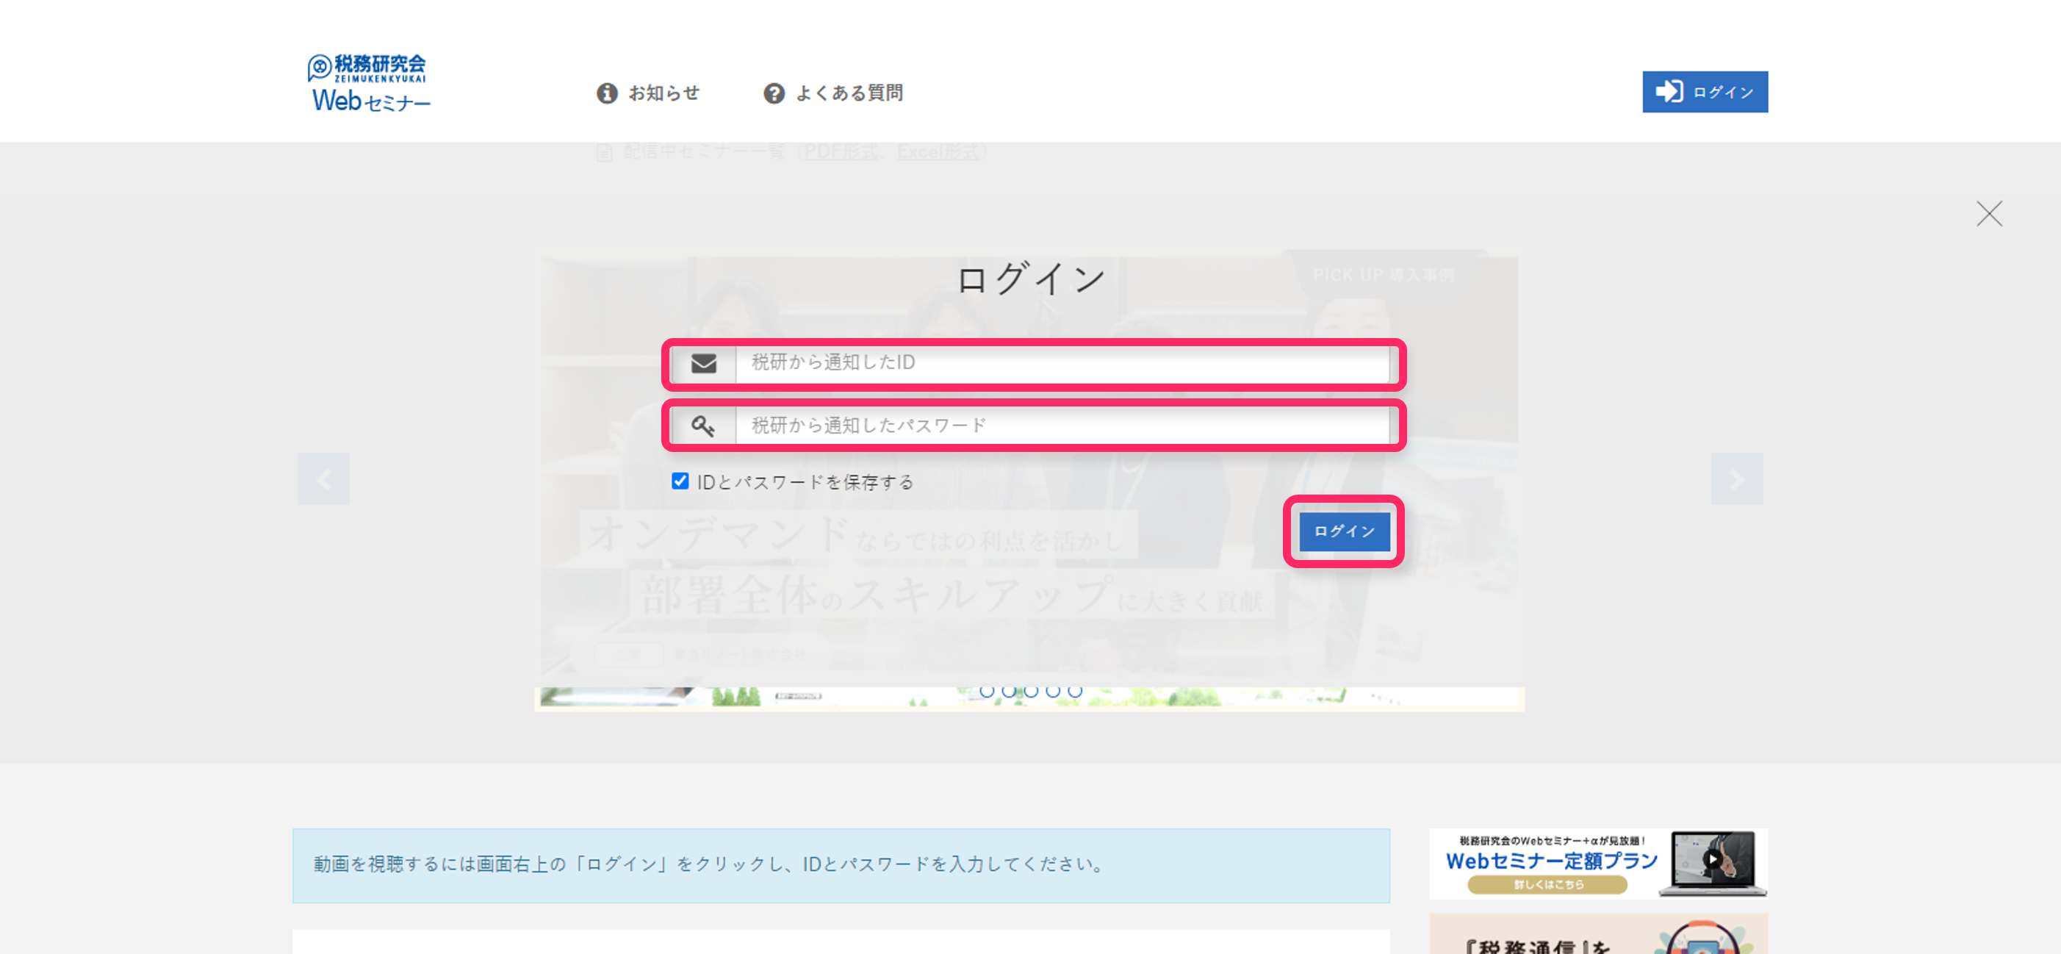Click the question mark icon beside よくある質問

(x=774, y=93)
